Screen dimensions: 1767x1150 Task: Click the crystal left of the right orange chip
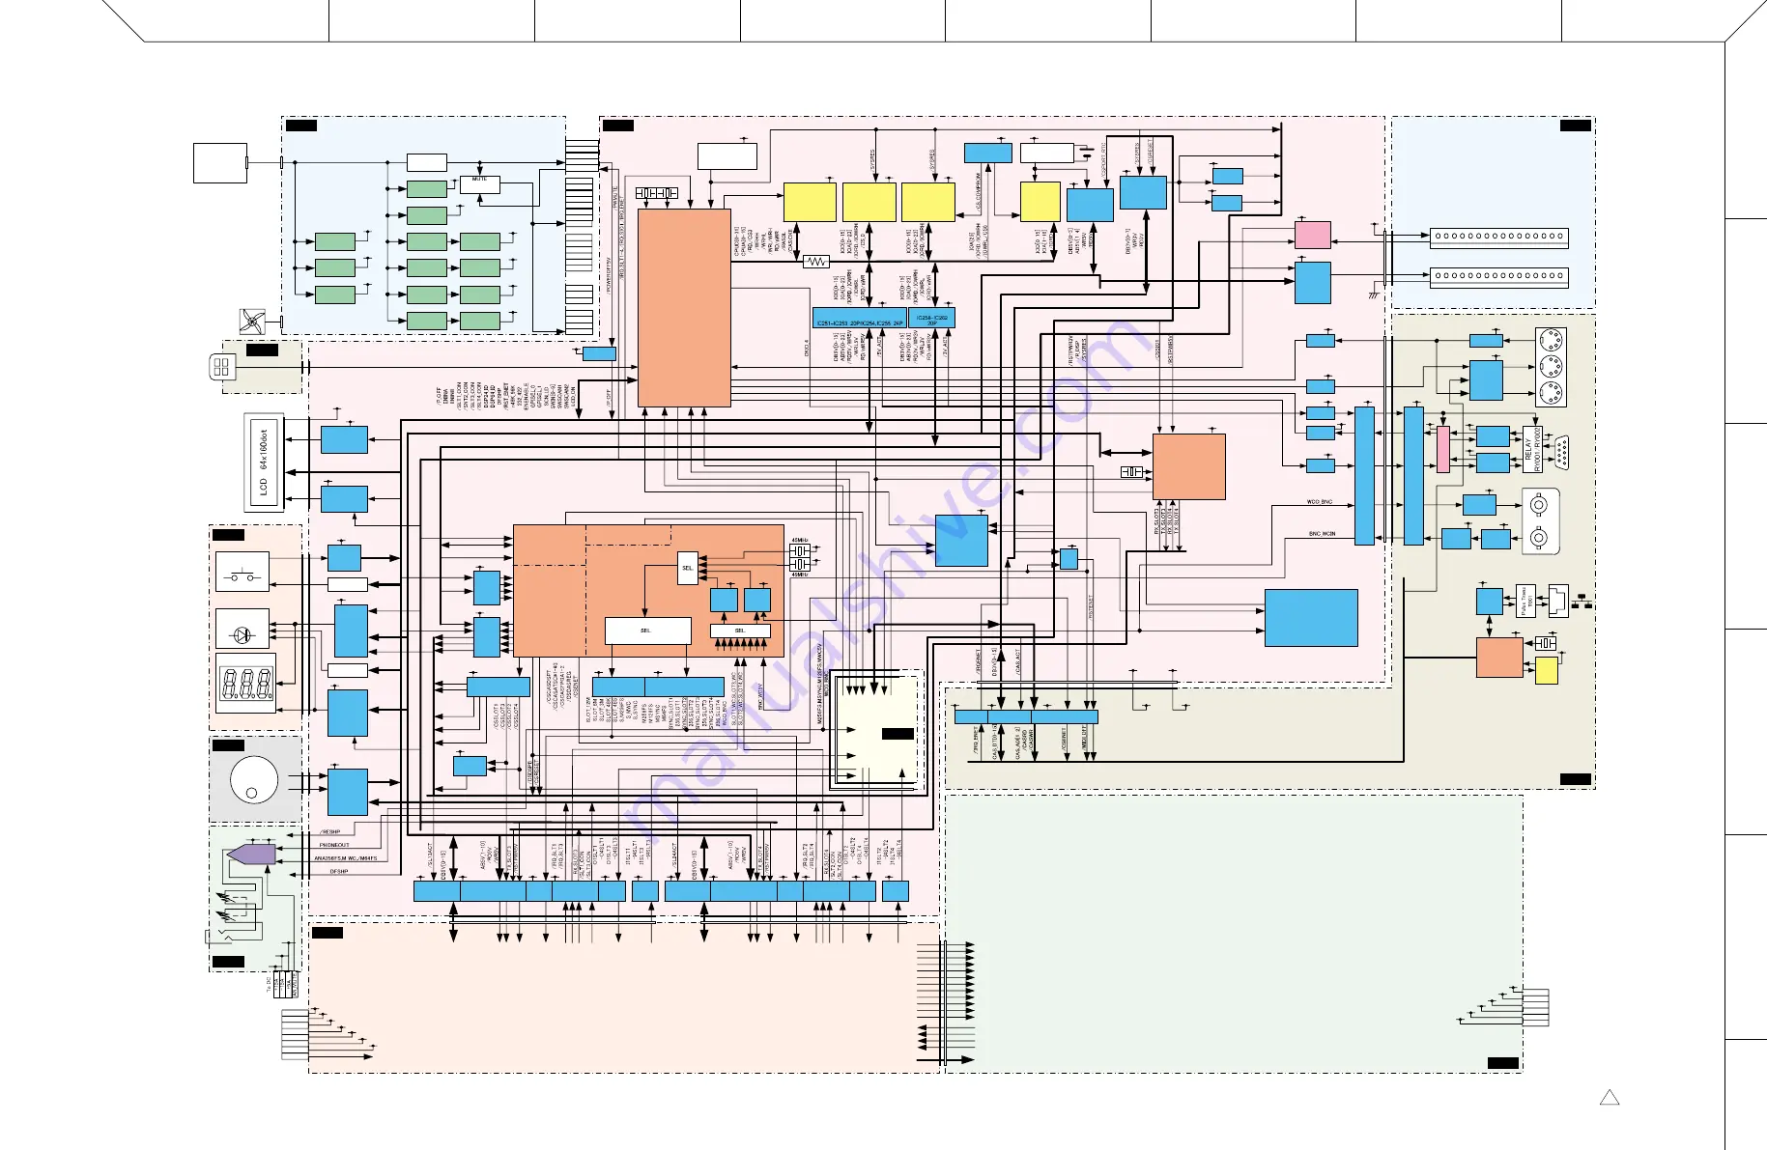1131,471
